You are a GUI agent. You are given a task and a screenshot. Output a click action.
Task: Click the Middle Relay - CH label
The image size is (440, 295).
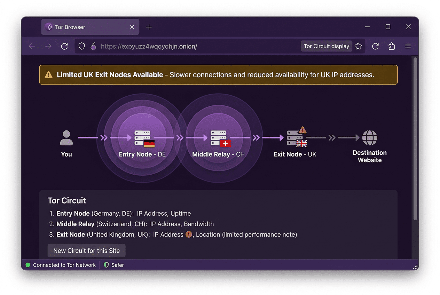pos(219,154)
